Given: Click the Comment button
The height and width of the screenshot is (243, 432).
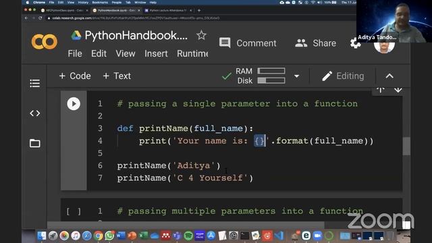Looking at the screenshot, I should pos(248,43).
